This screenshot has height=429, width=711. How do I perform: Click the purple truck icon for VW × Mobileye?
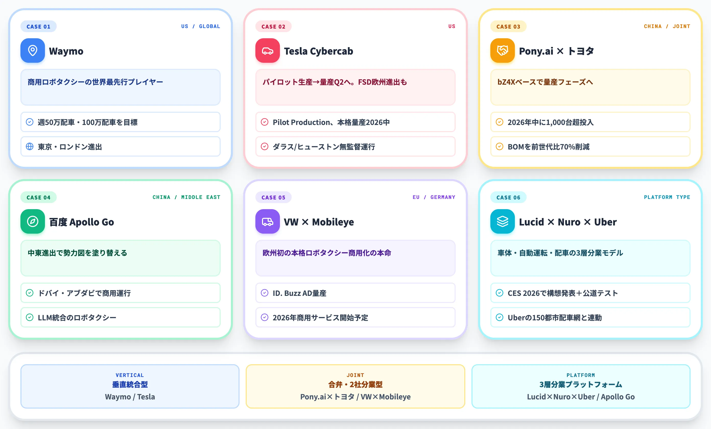coord(267,221)
